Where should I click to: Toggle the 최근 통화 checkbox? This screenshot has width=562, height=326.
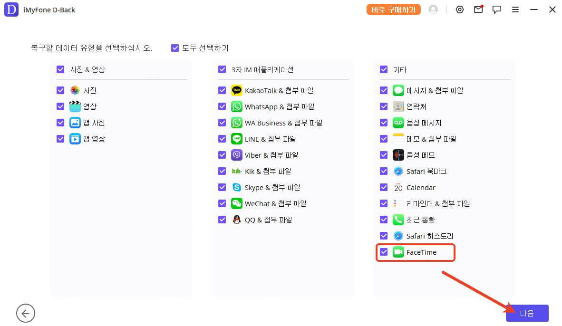point(384,219)
